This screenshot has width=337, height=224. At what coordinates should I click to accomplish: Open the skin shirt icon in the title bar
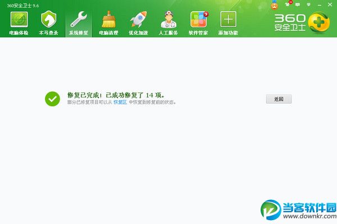pyautogui.click(x=288, y=4)
